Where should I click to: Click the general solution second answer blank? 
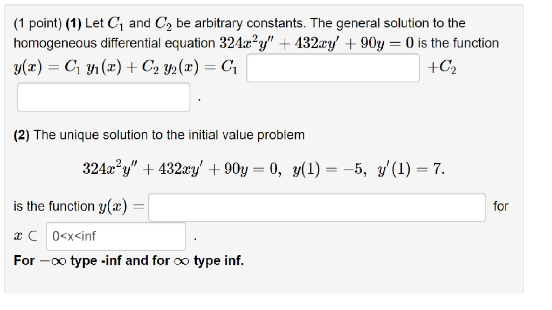pos(103,97)
